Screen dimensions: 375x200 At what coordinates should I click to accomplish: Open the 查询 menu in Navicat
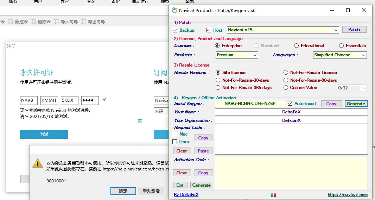[x=91, y=1]
